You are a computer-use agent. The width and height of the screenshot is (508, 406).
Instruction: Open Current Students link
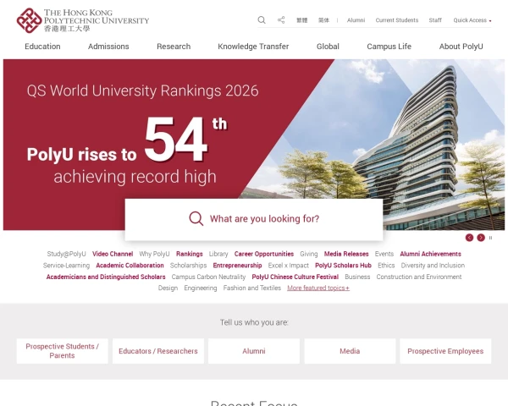click(x=397, y=20)
